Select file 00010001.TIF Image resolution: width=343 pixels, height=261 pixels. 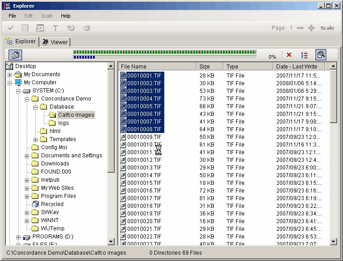click(x=144, y=76)
